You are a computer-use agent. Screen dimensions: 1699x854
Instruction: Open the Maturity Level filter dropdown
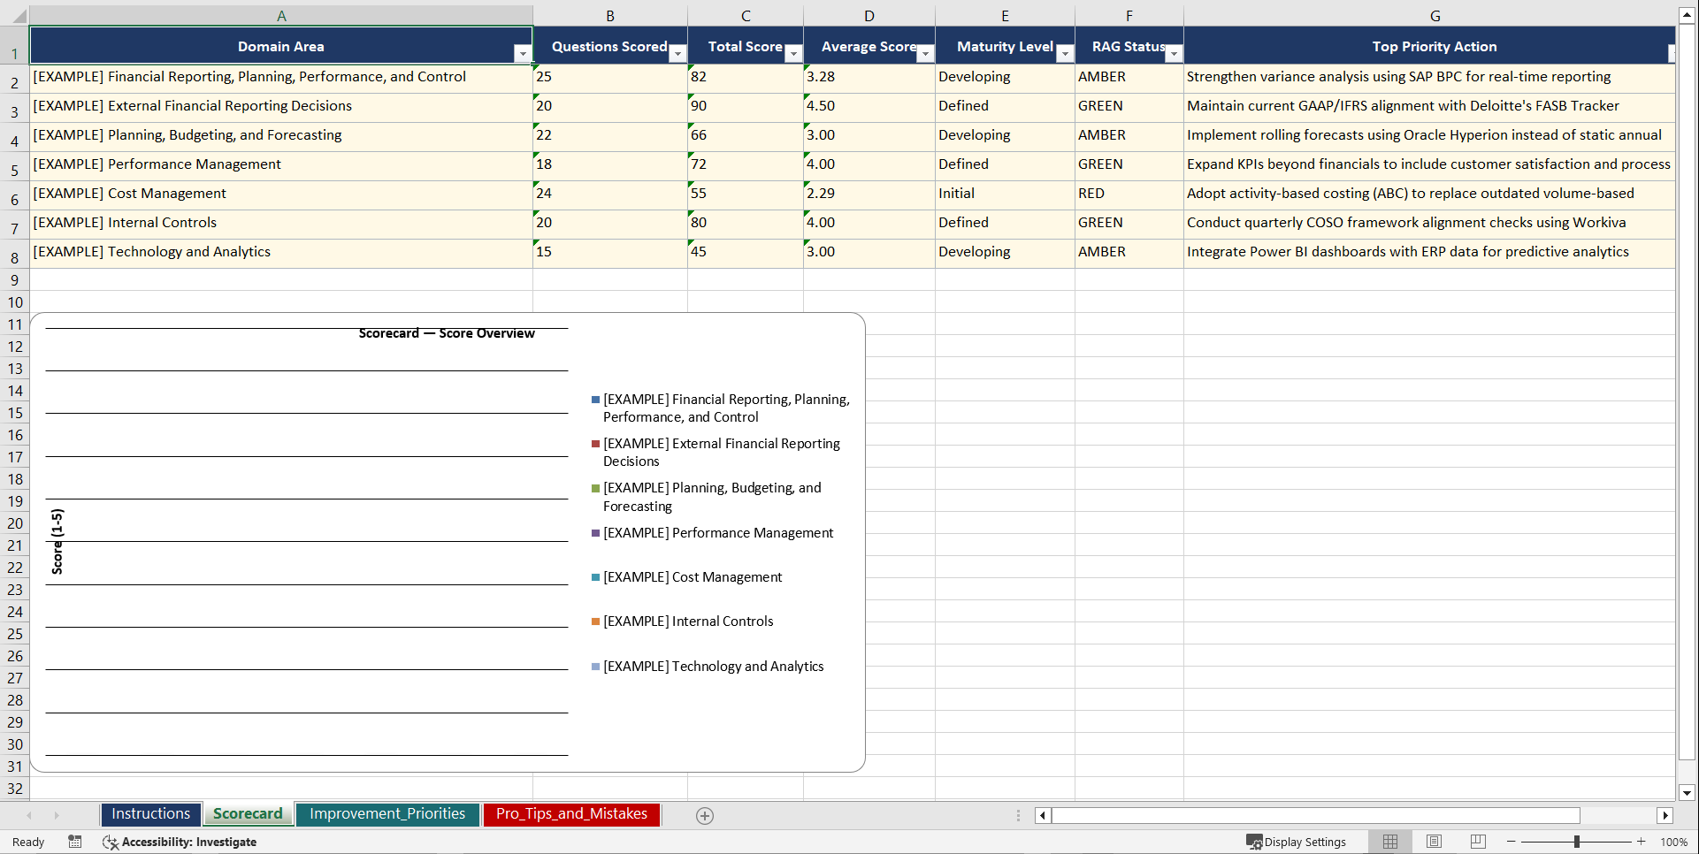1065,54
